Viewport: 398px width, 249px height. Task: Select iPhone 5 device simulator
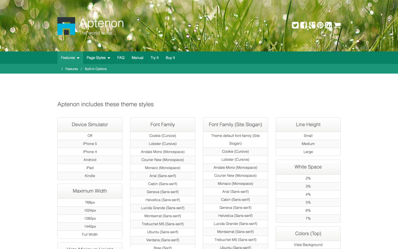point(90,144)
